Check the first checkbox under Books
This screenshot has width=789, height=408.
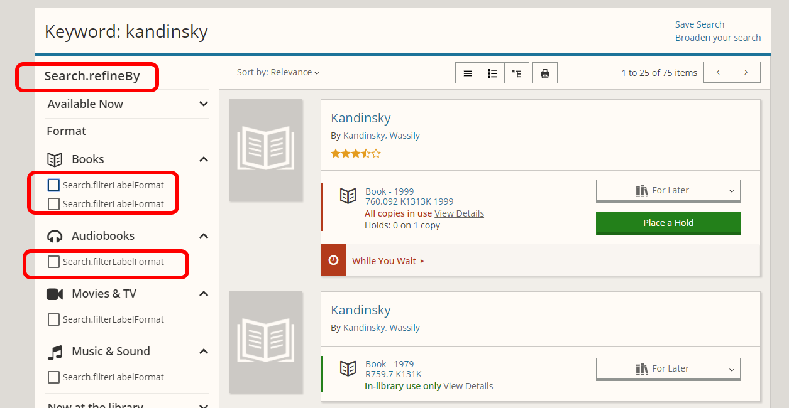[54, 185]
